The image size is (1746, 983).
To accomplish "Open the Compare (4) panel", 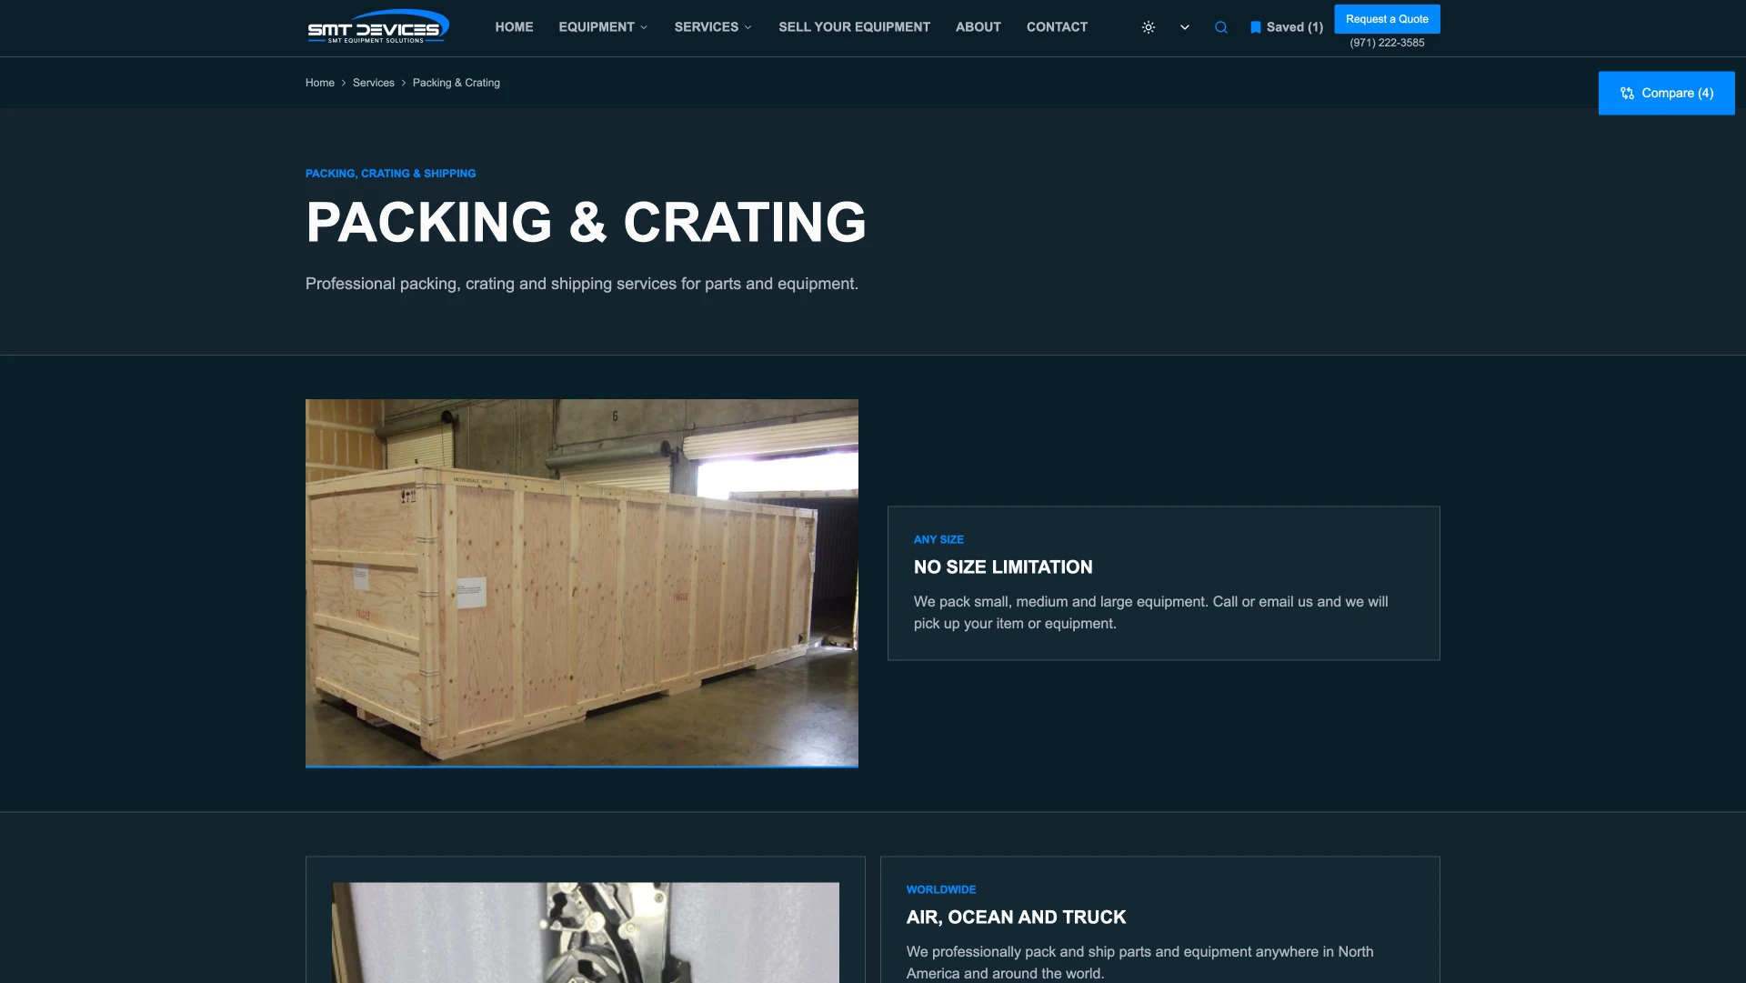I will tap(1667, 93).
